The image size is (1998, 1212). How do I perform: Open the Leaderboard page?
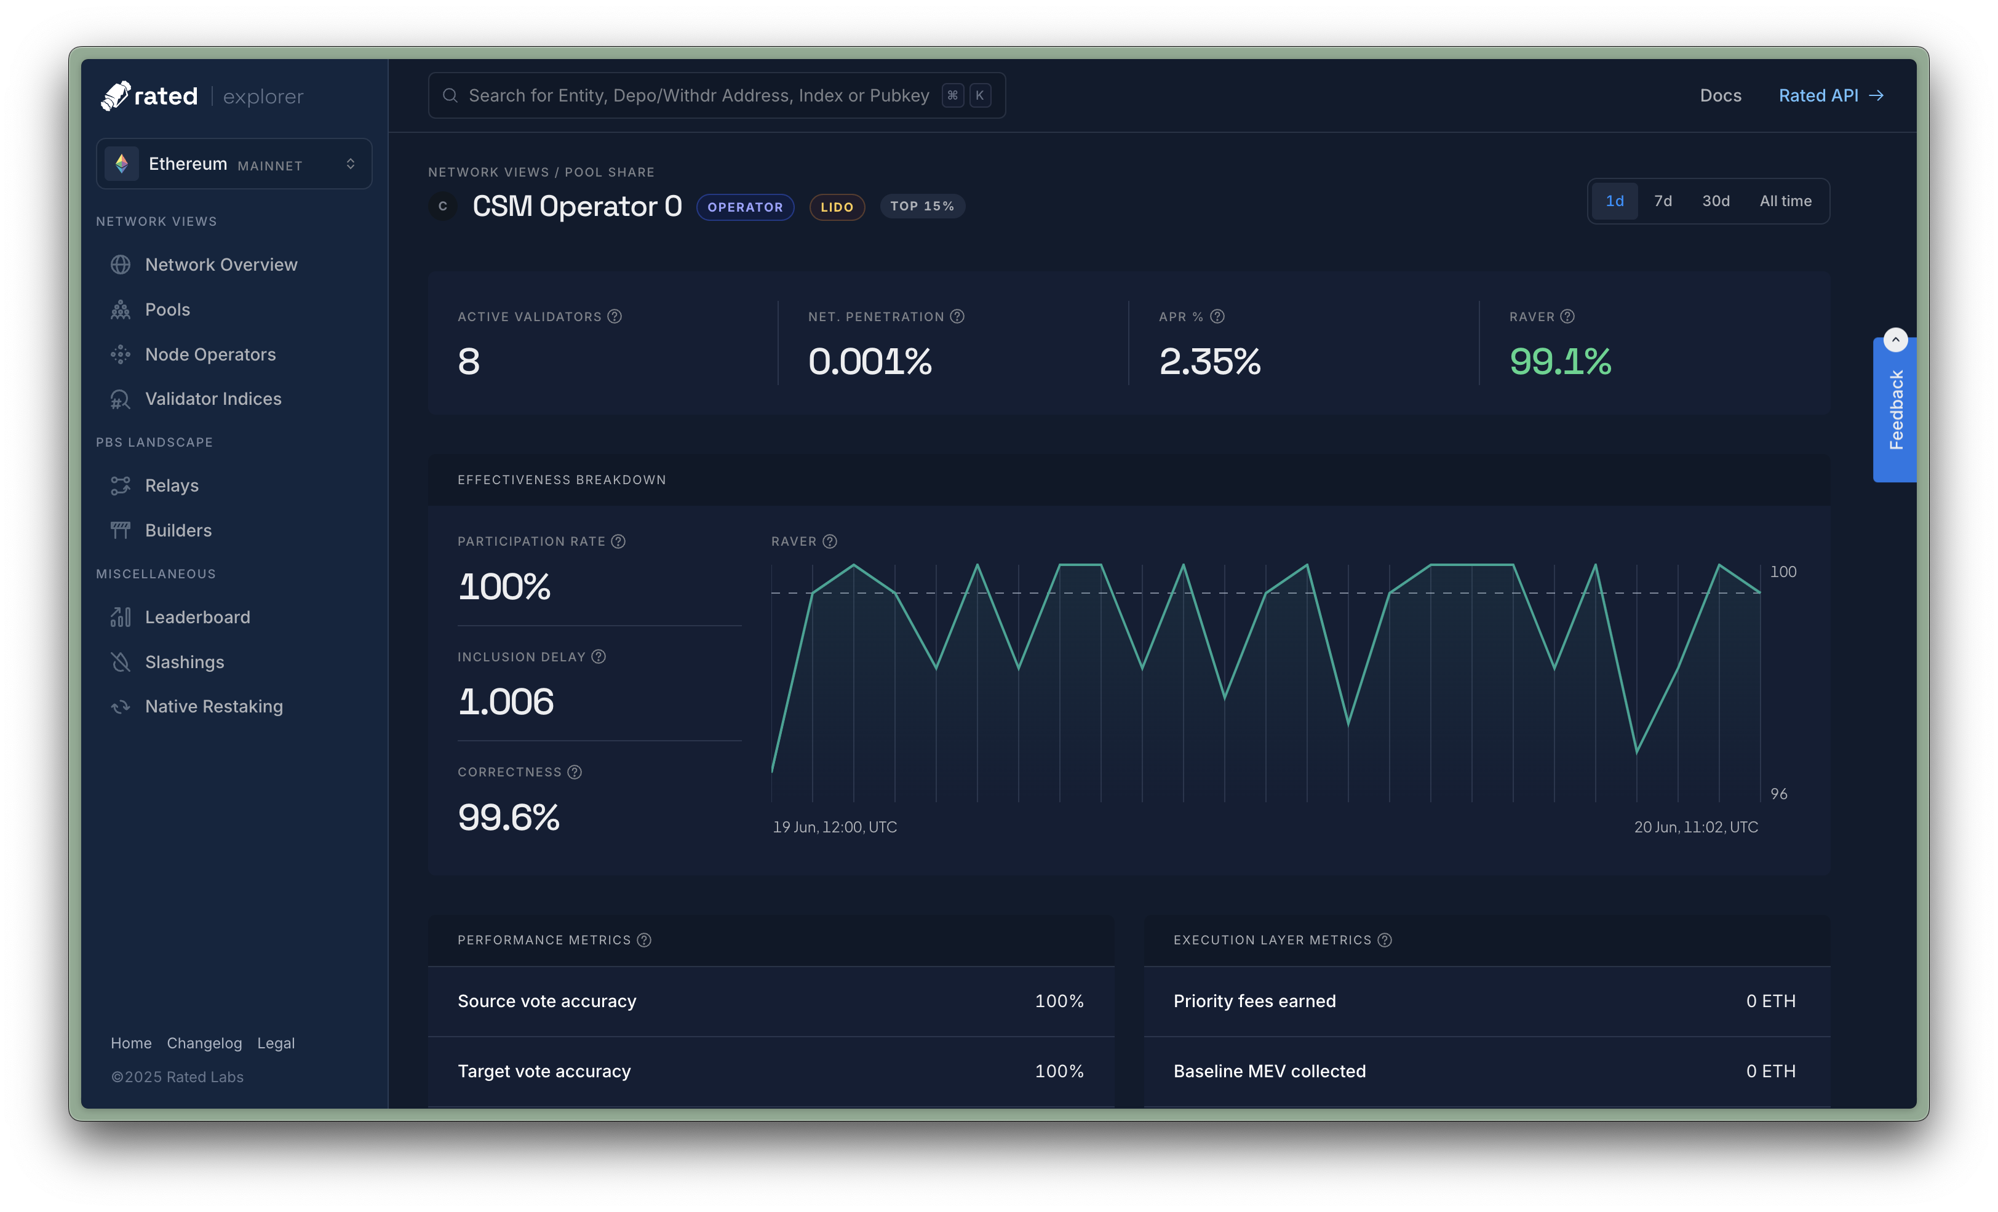click(x=198, y=617)
